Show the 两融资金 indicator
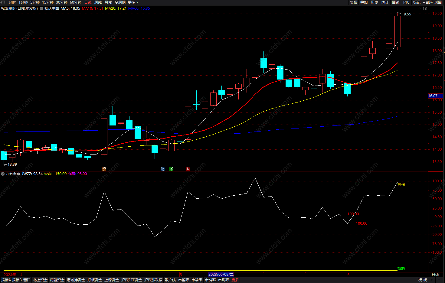This screenshot has width=445, height=283. (x=57, y=280)
